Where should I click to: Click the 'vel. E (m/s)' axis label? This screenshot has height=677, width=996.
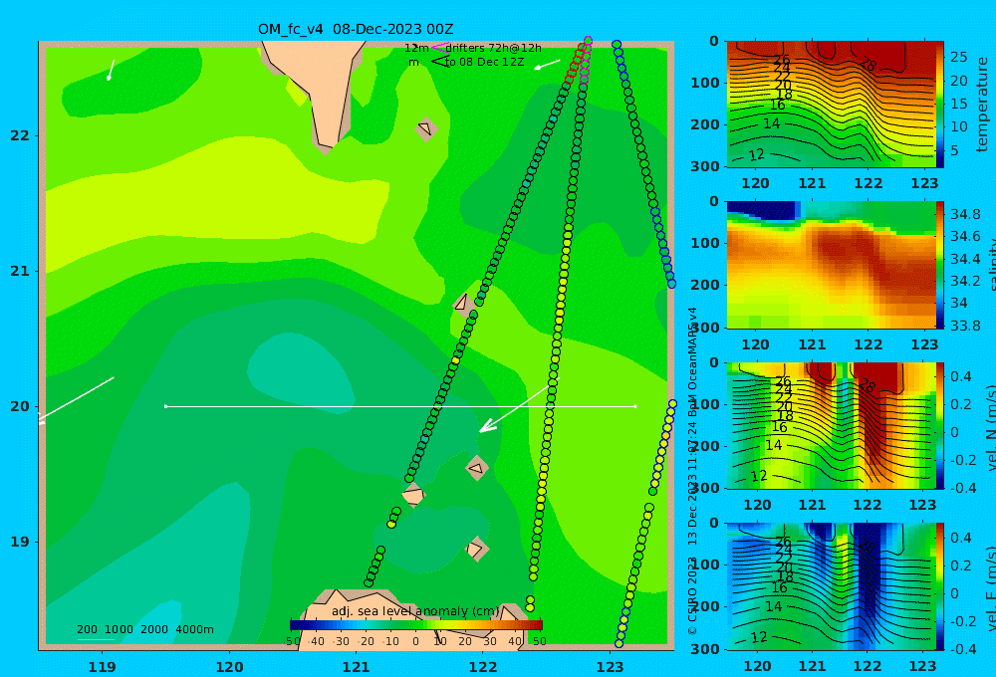point(990,588)
